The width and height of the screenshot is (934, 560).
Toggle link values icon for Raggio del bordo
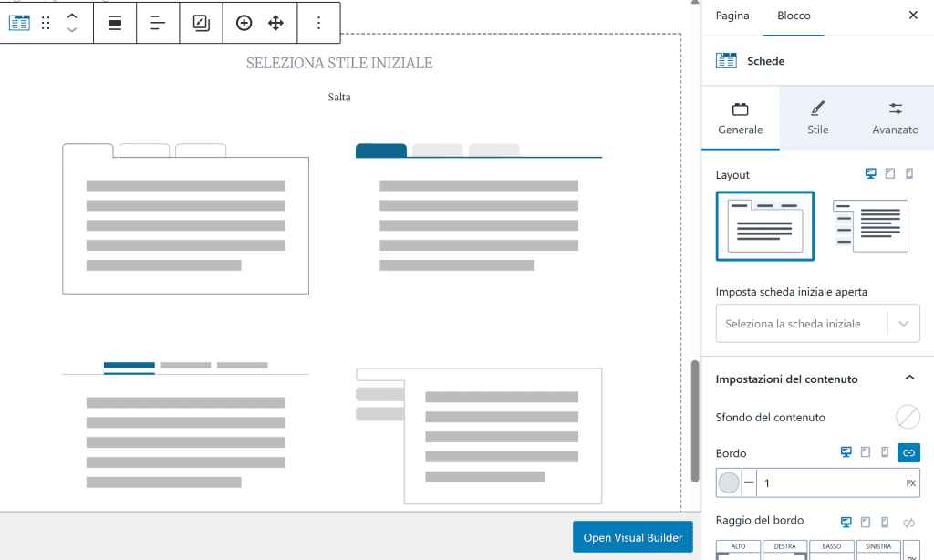908,522
